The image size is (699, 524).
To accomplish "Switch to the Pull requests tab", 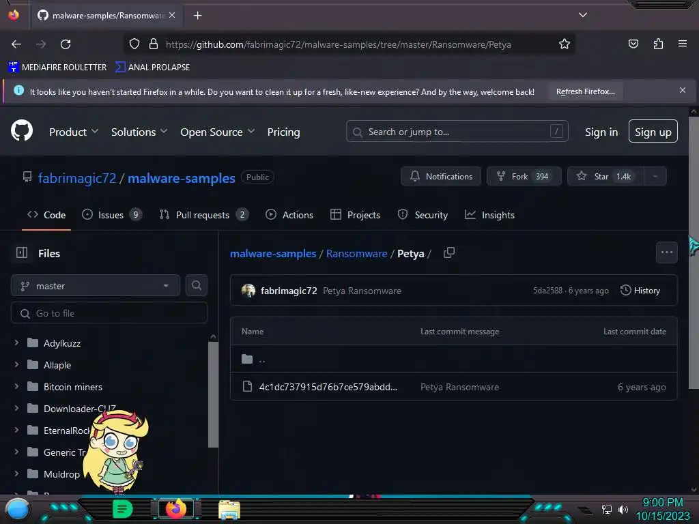I will point(204,215).
